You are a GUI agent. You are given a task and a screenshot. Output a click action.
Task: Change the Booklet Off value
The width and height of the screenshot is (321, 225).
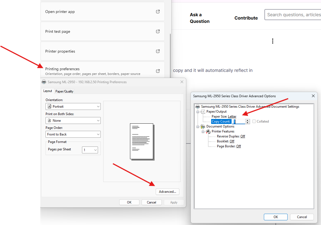232,141
